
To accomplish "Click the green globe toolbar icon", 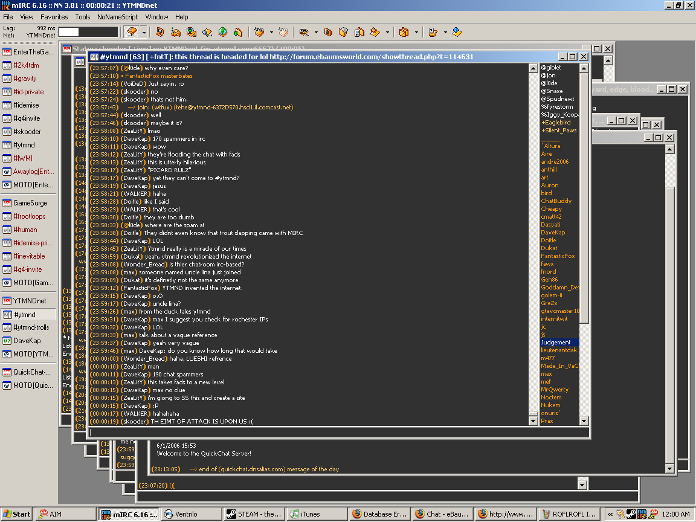I will tap(222, 31).
